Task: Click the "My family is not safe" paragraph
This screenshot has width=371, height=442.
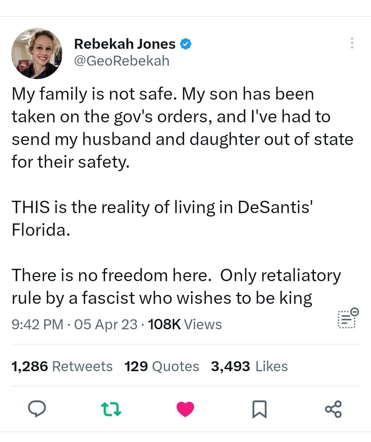Action: pyautogui.click(x=182, y=128)
